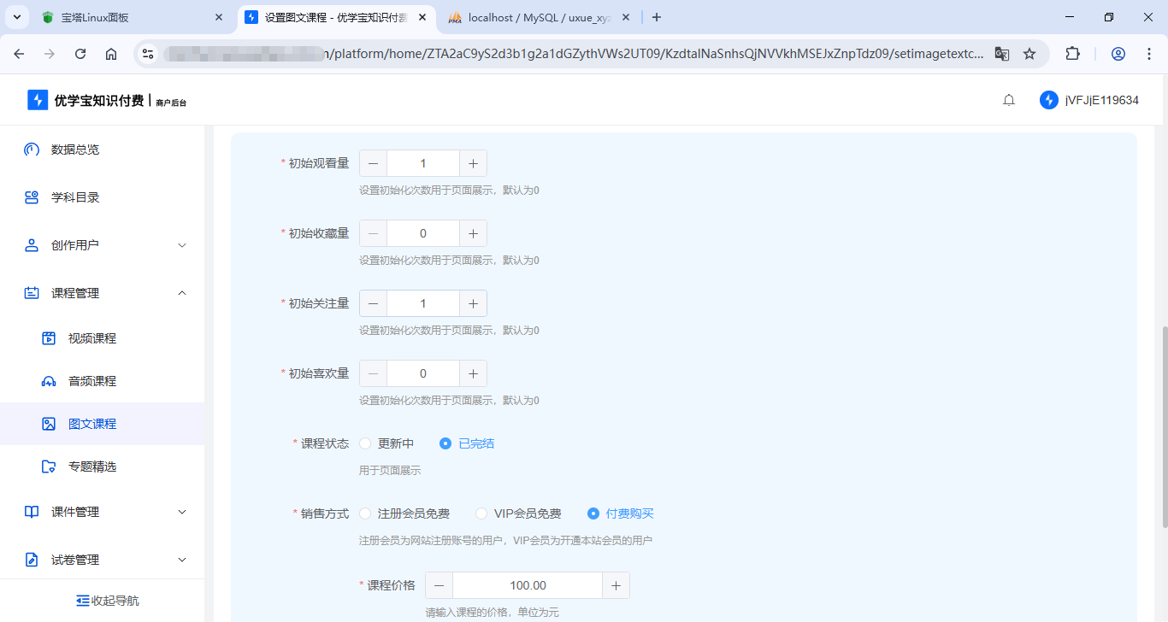Select the 学科目录 sidebar icon

point(32,197)
